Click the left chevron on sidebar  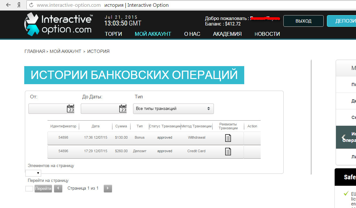[343, 137]
